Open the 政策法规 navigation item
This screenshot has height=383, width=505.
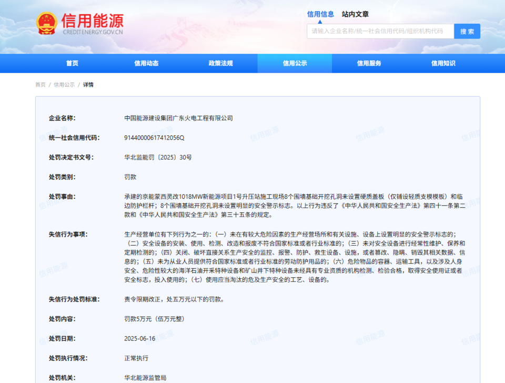[x=220, y=63]
